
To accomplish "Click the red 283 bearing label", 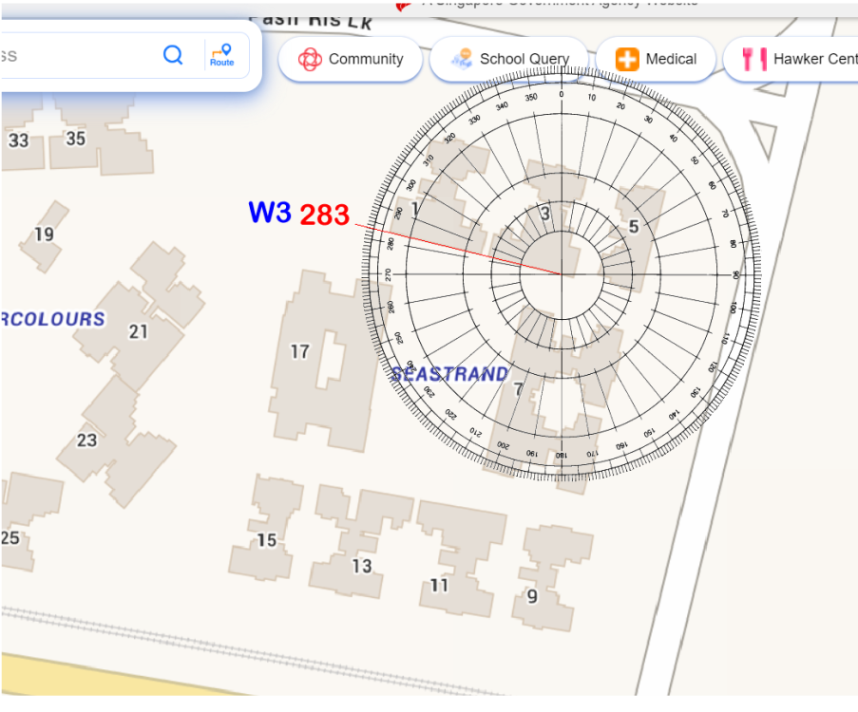I will coord(325,215).
